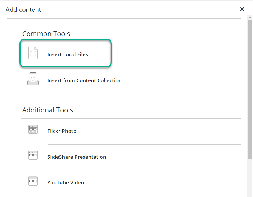Image resolution: width=253 pixels, height=197 pixels.
Task: Choose Insert Local Files
Action: coord(68,54)
